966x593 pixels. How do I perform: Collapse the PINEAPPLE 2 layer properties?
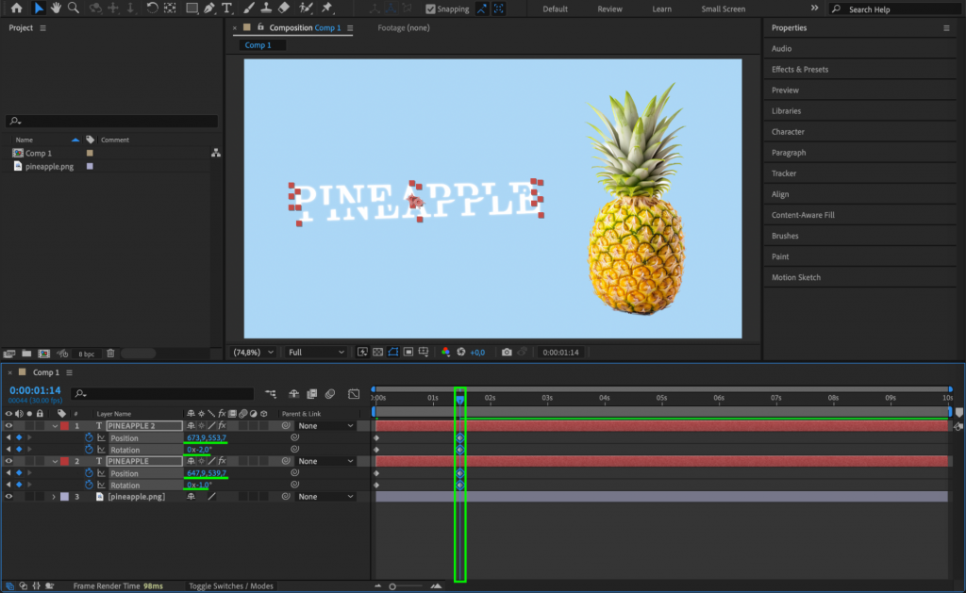pos(55,425)
